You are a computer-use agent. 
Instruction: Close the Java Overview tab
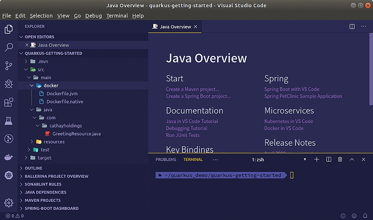195,27
